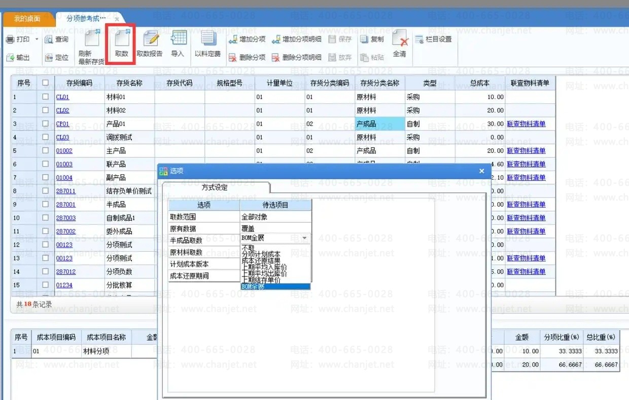Click 联查物料清单 link for 产品01 row
The width and height of the screenshot is (629, 400).
click(526, 124)
